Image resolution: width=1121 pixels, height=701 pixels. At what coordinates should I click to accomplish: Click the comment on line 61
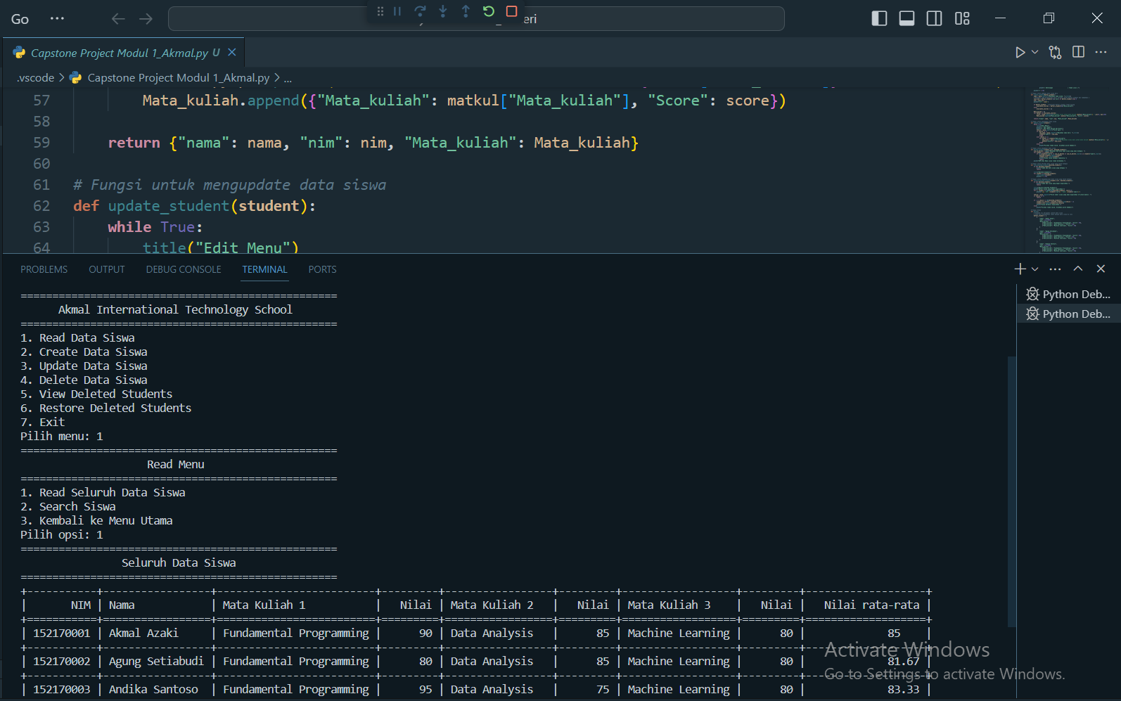tap(230, 185)
